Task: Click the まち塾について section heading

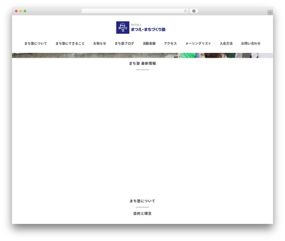Action: tap(142, 201)
